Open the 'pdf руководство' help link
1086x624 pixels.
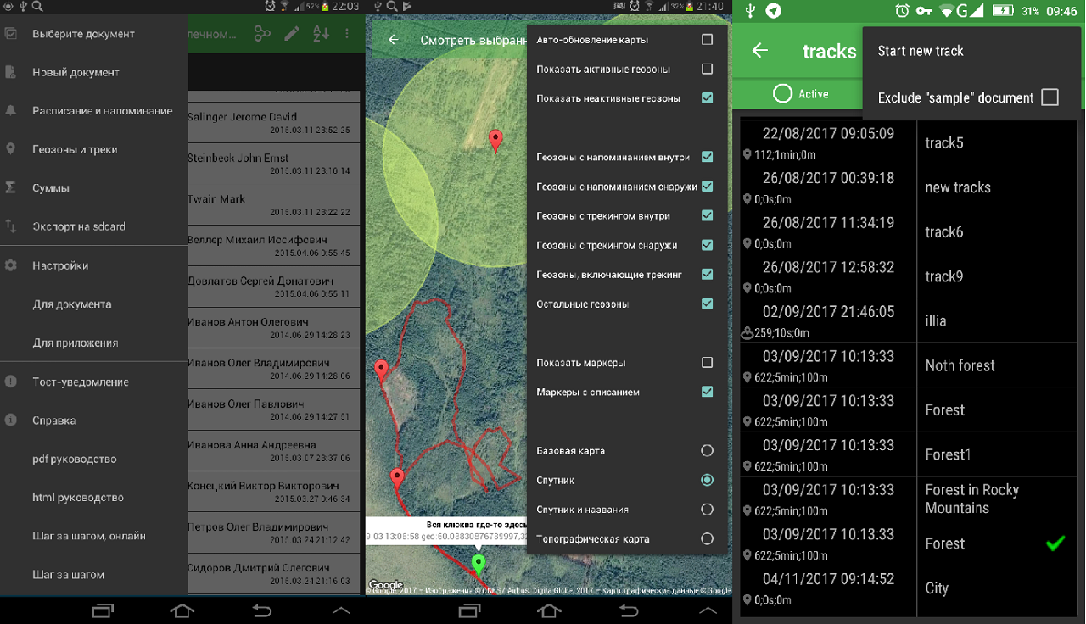(75, 460)
